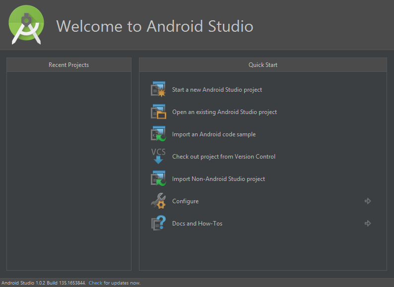Click the new Android Studio project icon
This screenshot has height=287, width=394.
158,90
